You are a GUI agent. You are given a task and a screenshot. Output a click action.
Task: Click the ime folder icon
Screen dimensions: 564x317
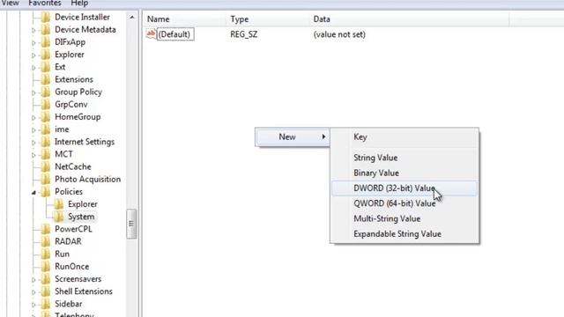tap(46, 129)
